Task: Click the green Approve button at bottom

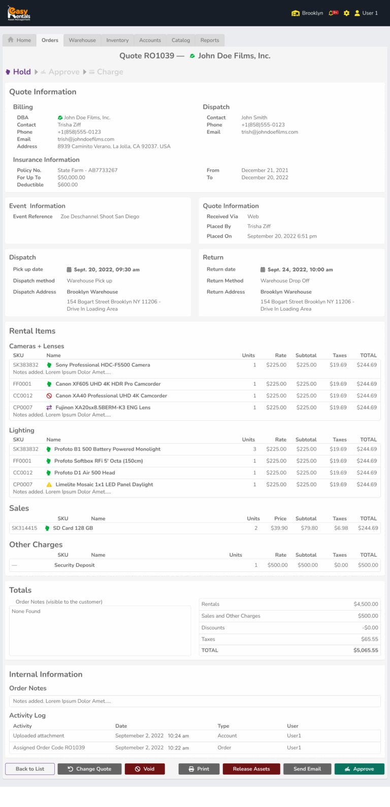Action: (x=360, y=769)
